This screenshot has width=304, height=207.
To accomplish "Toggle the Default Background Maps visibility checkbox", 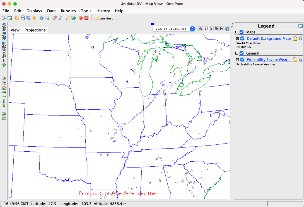I will coord(242,38).
